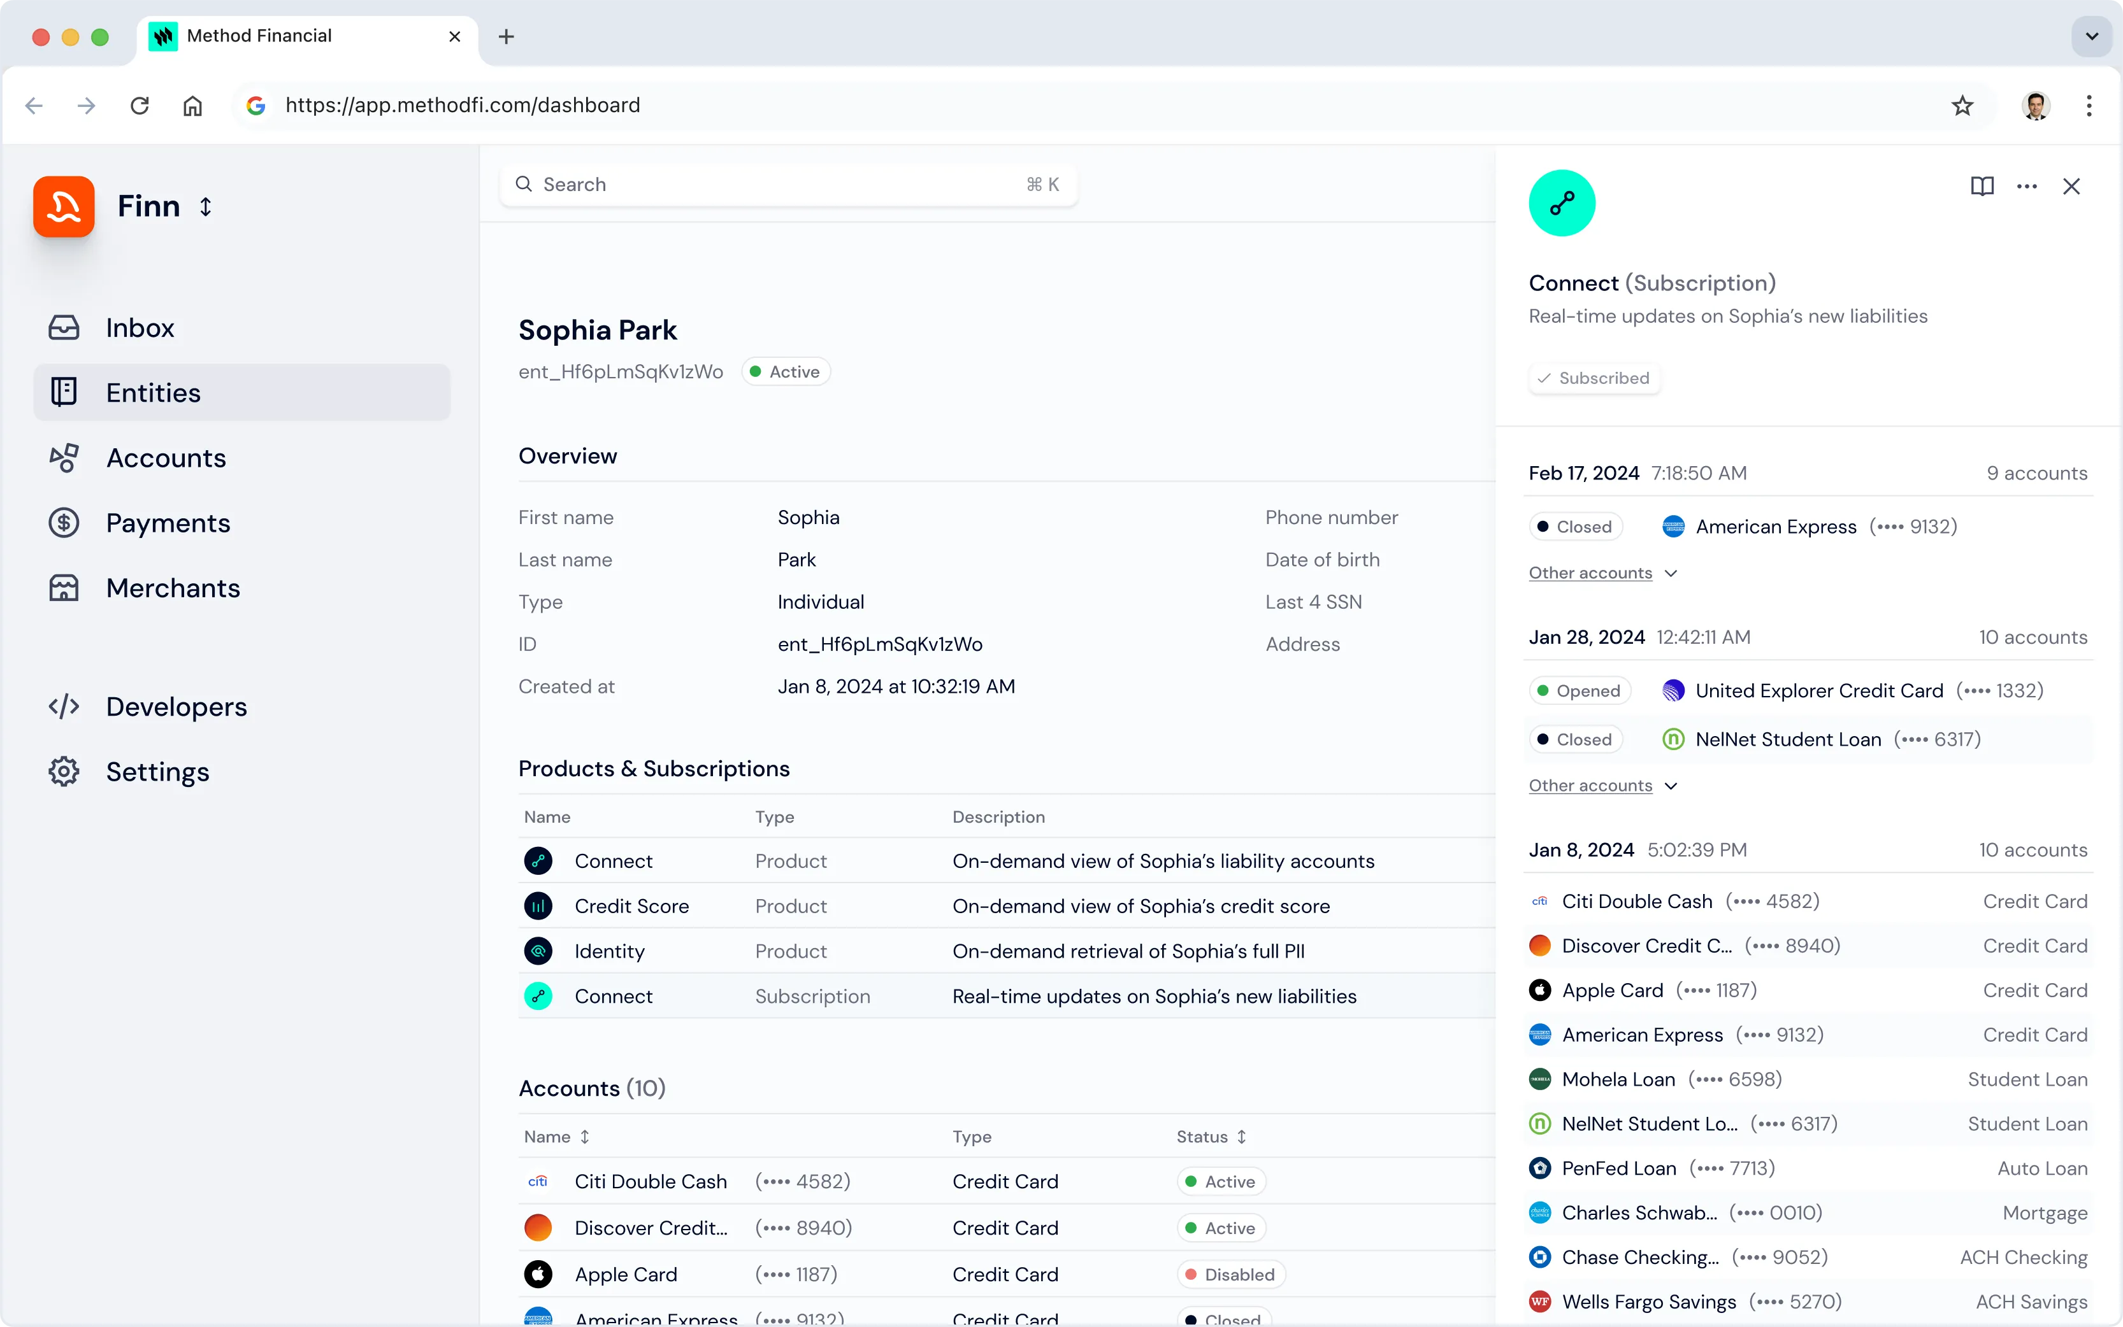This screenshot has width=2123, height=1327.
Task: Click the browser reload icon
Action: (140, 106)
